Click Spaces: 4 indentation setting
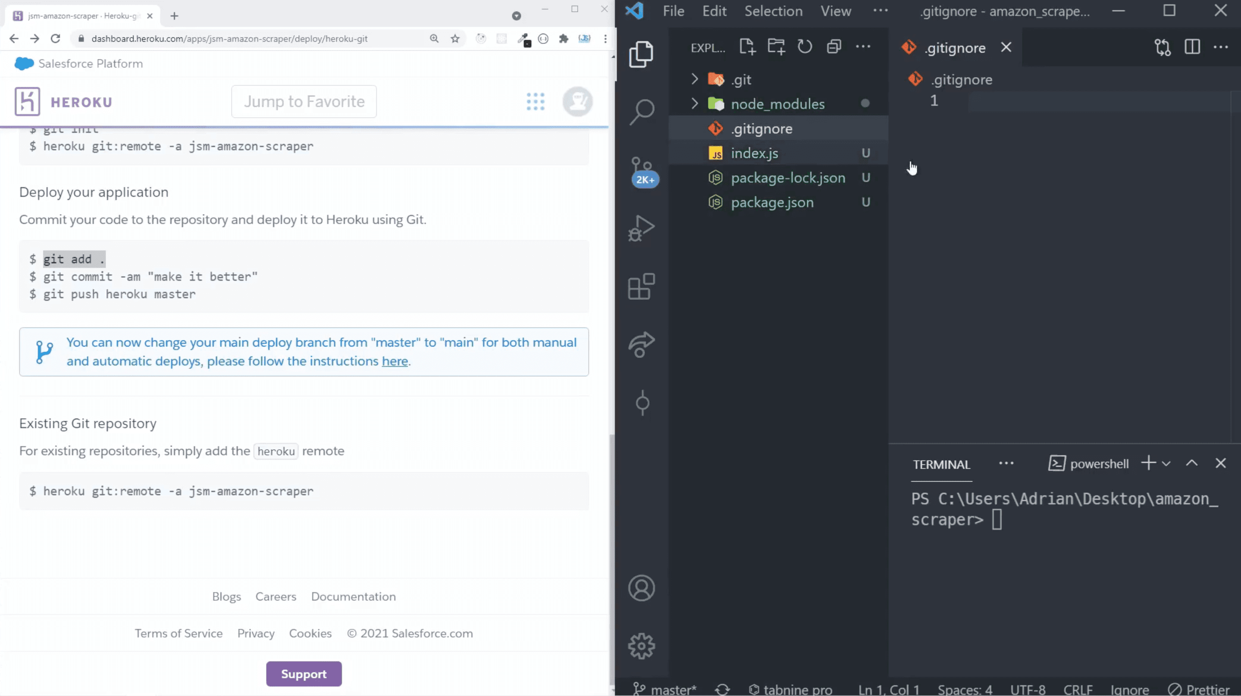Screen dimensions: 1241x696 [965, 689]
